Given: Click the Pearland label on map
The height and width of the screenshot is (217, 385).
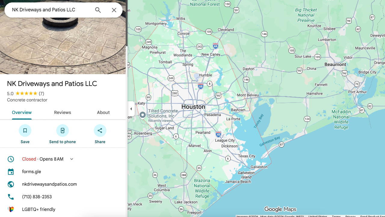Looking at the screenshot, I should 203,133.
